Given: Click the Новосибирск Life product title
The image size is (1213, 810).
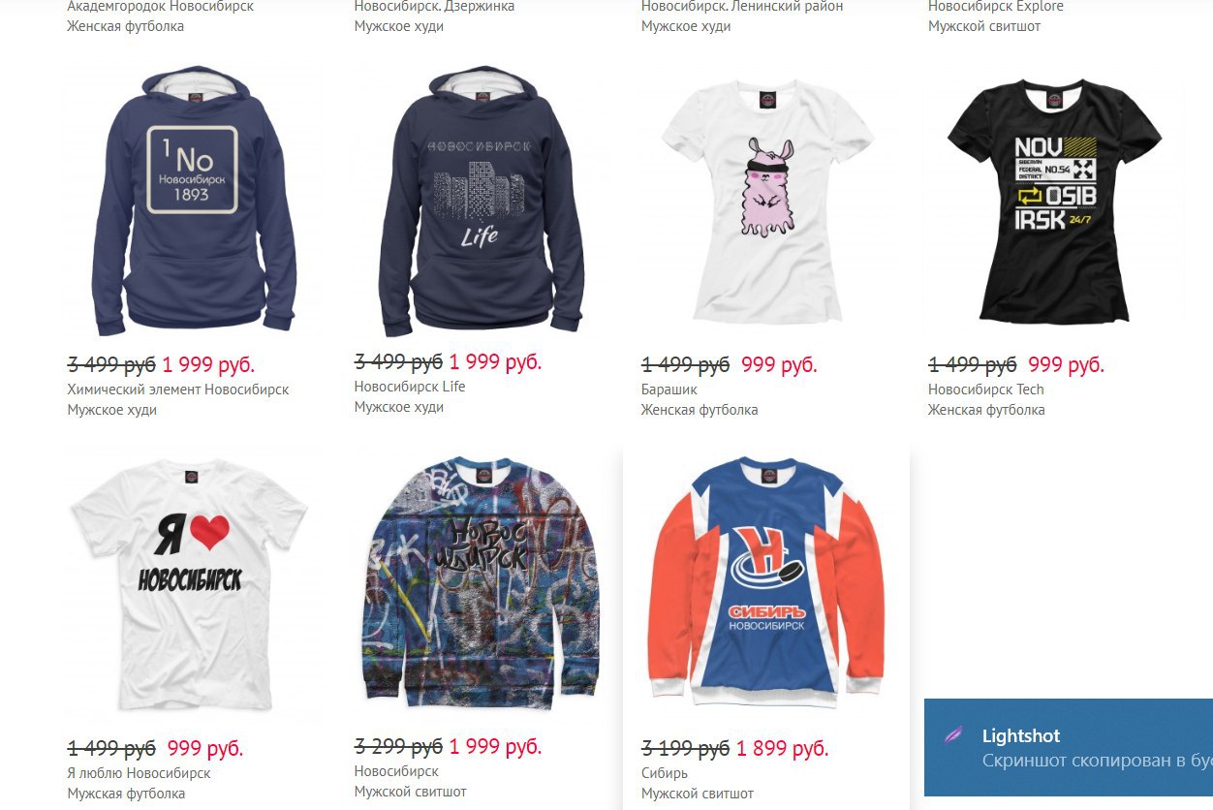Looking at the screenshot, I should (410, 387).
